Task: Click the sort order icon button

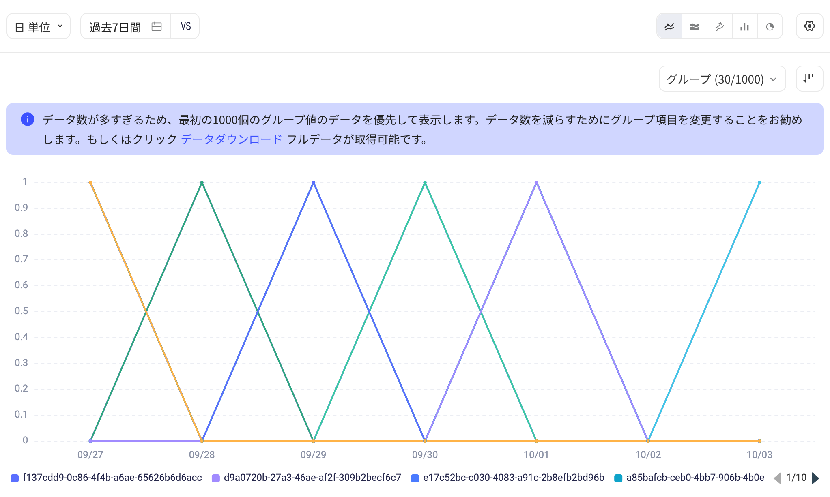Action: [809, 78]
